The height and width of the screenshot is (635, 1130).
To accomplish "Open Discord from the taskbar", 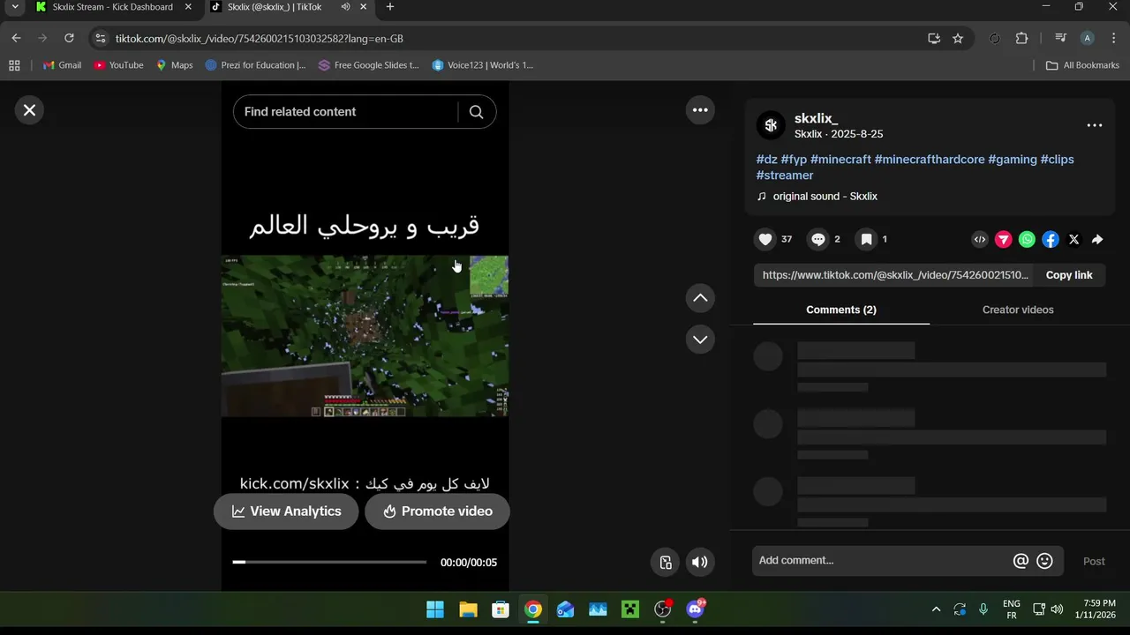I will pos(696,609).
